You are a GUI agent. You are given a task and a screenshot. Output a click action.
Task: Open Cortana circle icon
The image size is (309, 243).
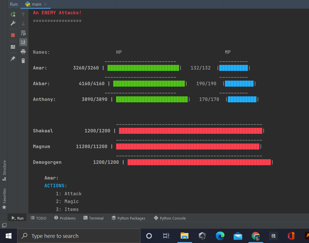pos(149,236)
